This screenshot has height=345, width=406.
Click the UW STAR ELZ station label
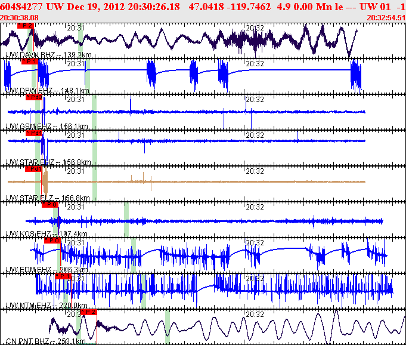48,198
